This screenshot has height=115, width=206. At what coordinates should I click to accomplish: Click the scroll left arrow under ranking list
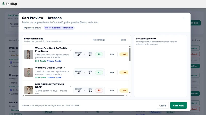[23, 95]
